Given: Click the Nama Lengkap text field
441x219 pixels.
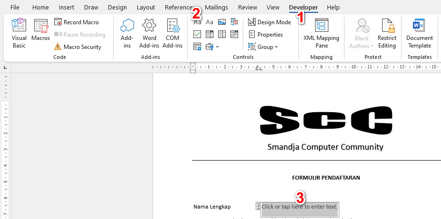Looking at the screenshot, I should pyautogui.click(x=299, y=207).
